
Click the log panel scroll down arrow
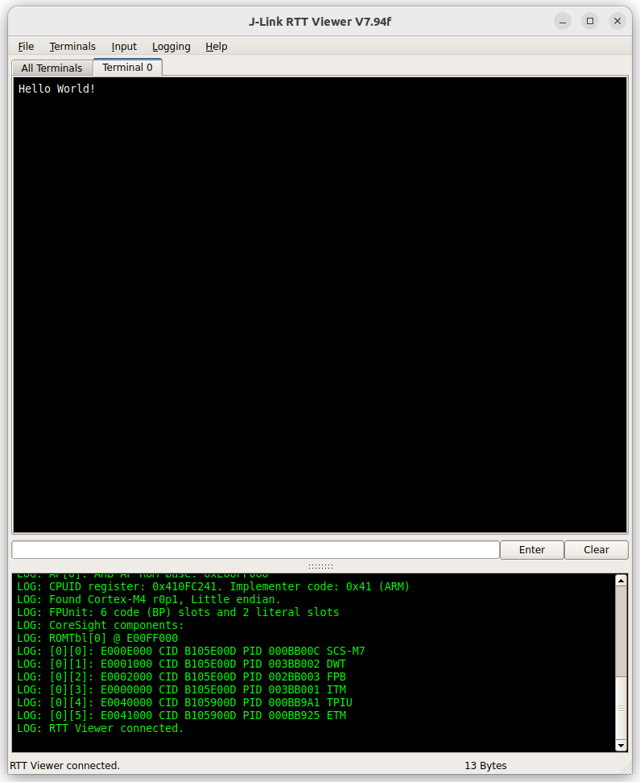point(621,746)
